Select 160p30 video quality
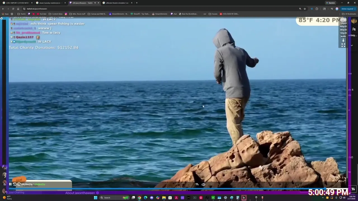Image resolution: width=358 pixels, height=201 pixels. coord(343,33)
